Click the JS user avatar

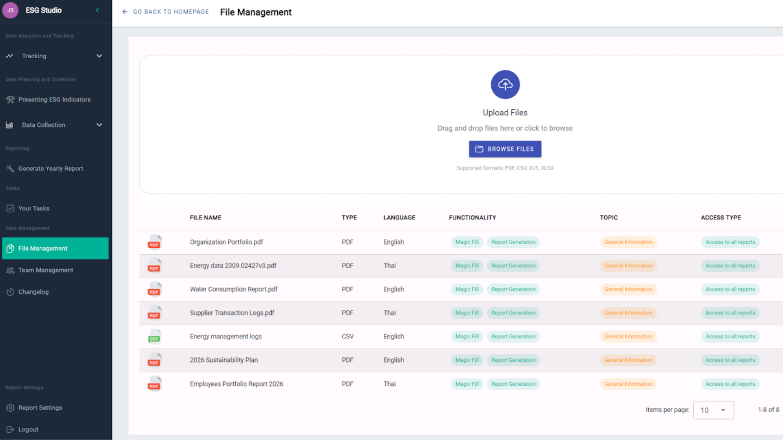tap(10, 10)
